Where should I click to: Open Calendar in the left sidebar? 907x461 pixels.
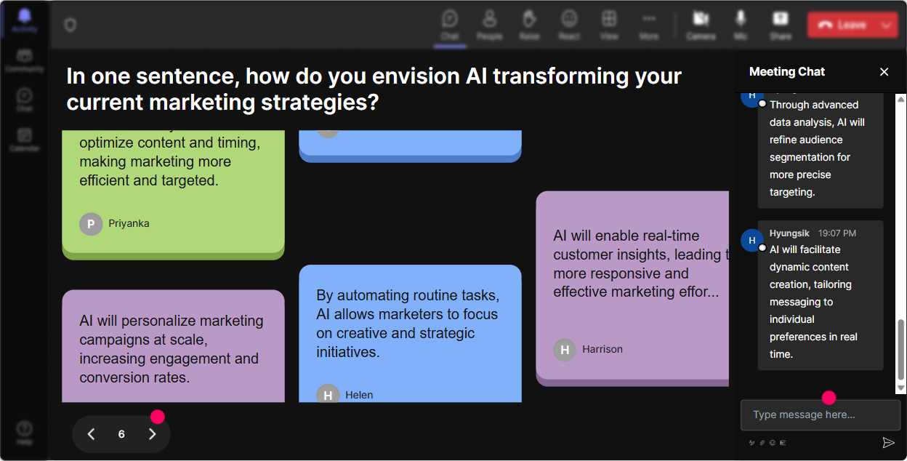pos(25,140)
